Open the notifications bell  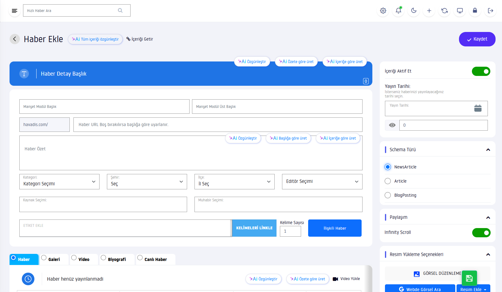pos(398,11)
